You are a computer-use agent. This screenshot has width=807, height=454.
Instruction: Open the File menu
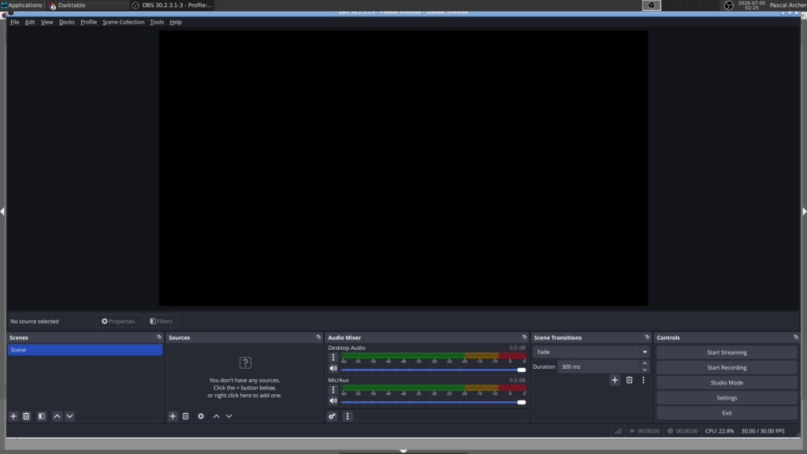pos(14,22)
